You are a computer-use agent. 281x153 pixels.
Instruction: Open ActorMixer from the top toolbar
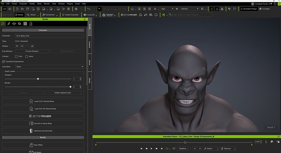[129, 15]
